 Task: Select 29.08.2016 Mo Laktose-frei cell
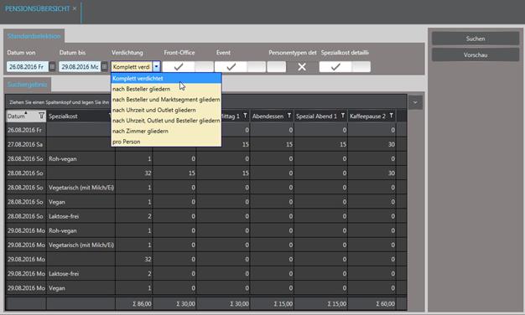coord(81,274)
